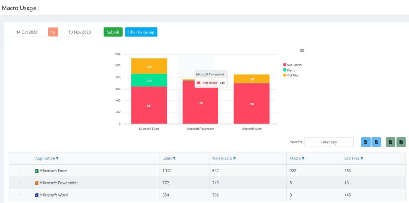Click the Search filter input box
This screenshot has width=409, height=203.
pyautogui.click(x=329, y=142)
